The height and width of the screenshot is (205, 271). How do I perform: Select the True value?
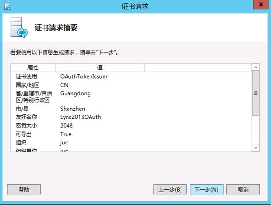pyautogui.click(x=66, y=134)
